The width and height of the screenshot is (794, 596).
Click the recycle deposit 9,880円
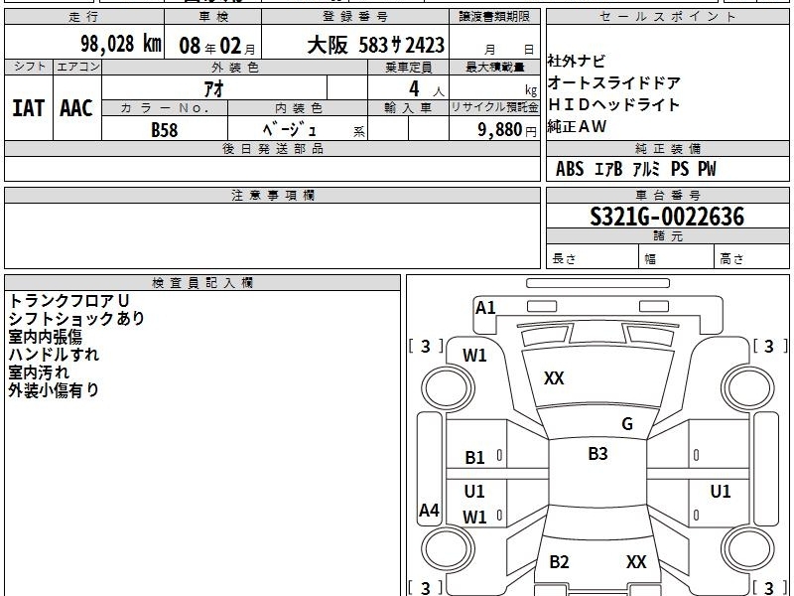[507, 130]
